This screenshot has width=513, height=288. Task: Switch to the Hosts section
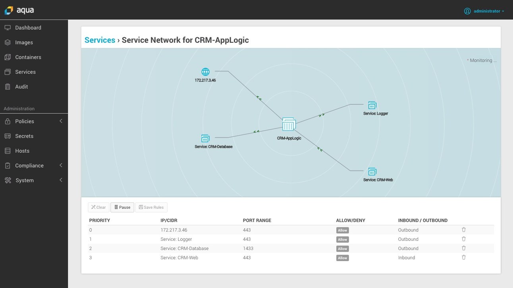click(8, 151)
